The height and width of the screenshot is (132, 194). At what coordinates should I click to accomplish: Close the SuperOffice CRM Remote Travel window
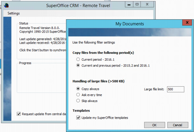point(147,5)
